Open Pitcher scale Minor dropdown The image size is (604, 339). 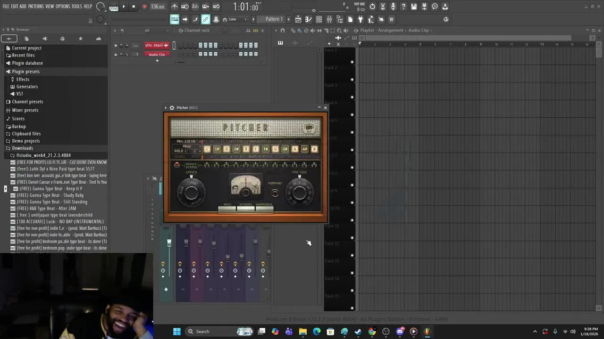click(186, 146)
